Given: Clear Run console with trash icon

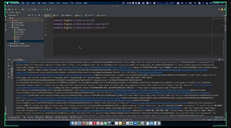Looking at the screenshot, I should pyautogui.click(x=12, y=78).
